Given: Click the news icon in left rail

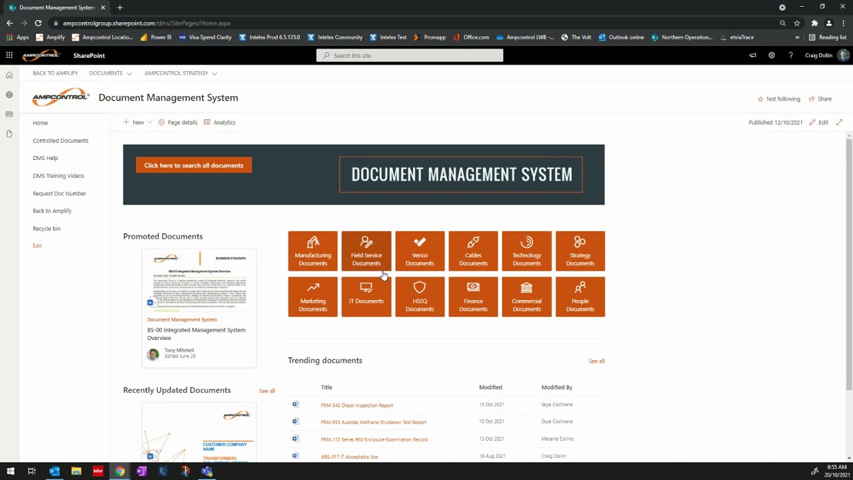Looking at the screenshot, I should 9,114.
